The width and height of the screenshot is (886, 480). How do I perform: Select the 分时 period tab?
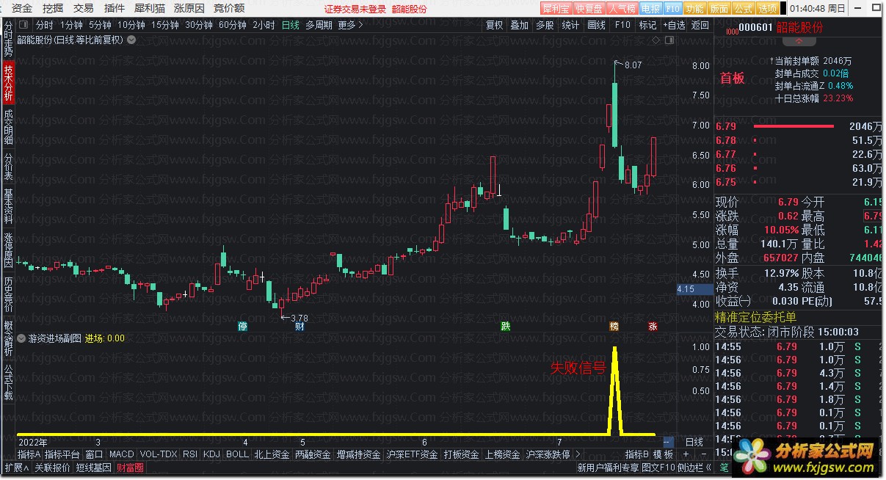pyautogui.click(x=44, y=25)
